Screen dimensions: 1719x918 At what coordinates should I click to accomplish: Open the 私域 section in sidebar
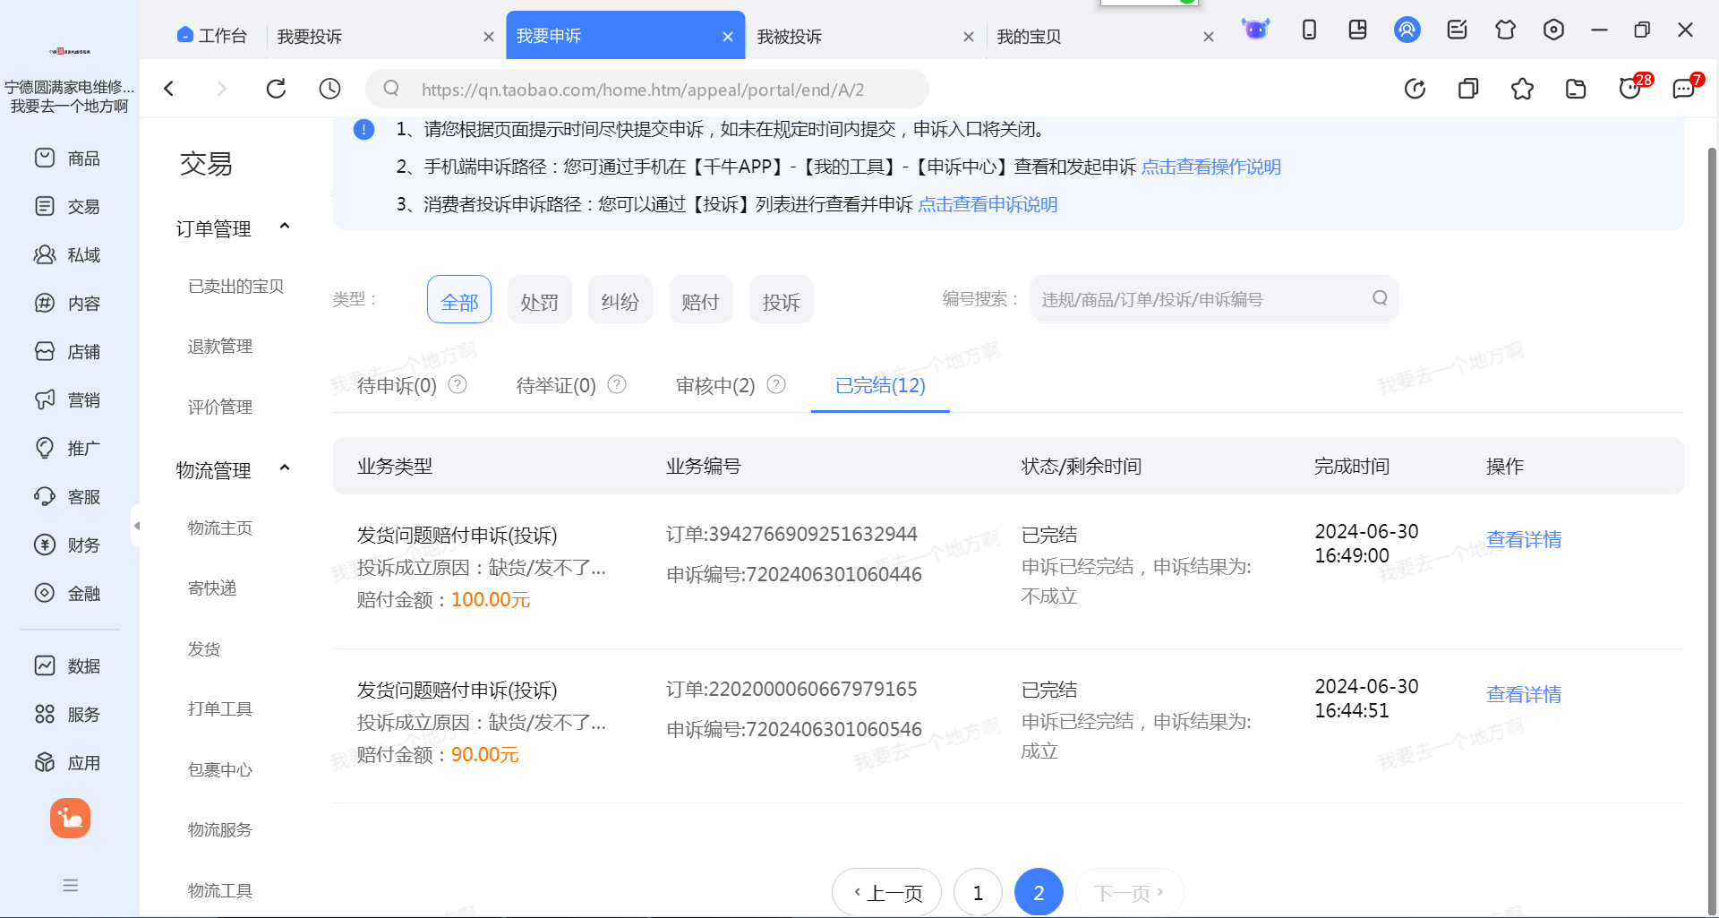[68, 255]
